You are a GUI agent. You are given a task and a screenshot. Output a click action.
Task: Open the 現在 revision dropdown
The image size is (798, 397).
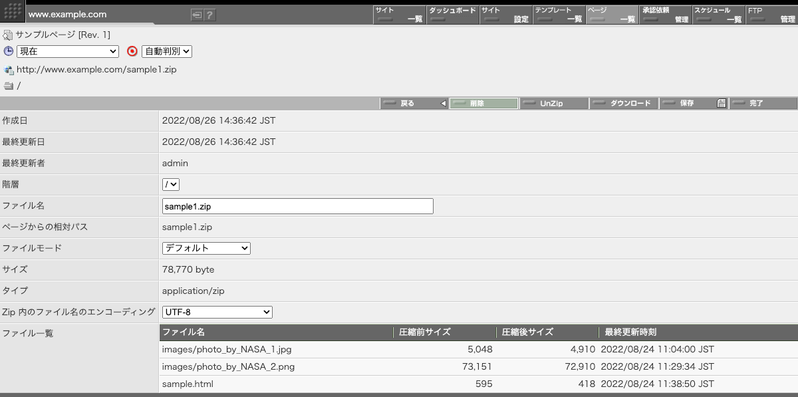[x=66, y=51]
